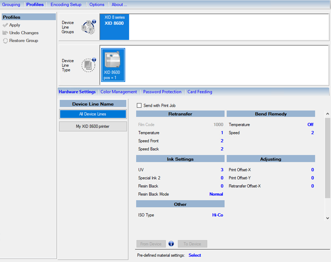Change Print Offset-X value
The width and height of the screenshot is (331, 262).
click(x=312, y=170)
